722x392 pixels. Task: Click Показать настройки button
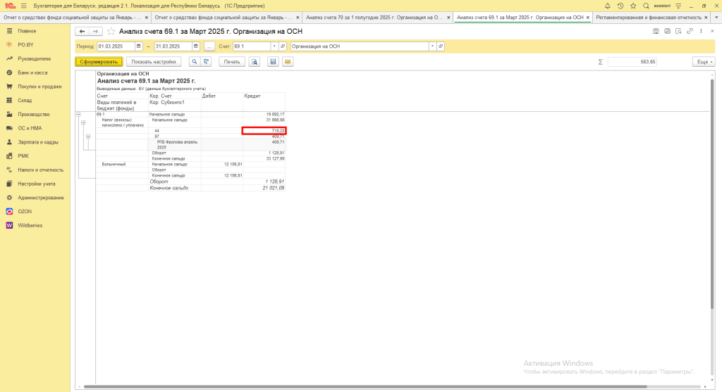[x=153, y=62]
